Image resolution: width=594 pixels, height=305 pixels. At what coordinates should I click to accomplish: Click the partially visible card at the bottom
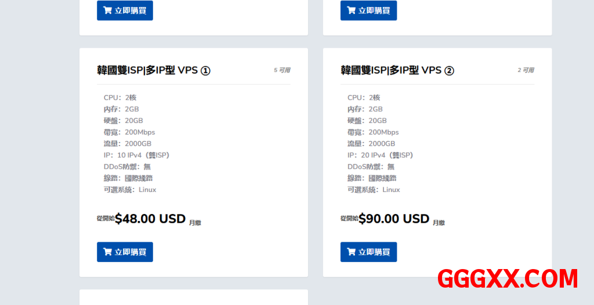coord(193,297)
